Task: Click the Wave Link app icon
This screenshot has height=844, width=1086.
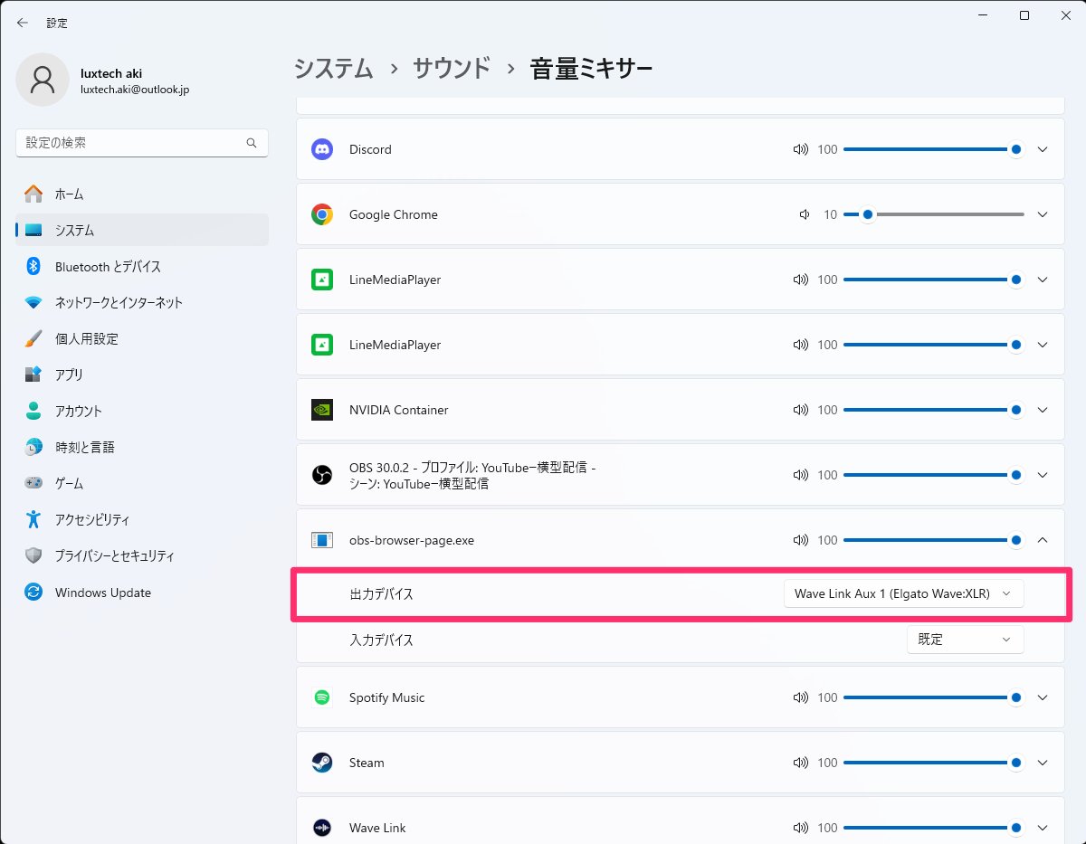Action: click(322, 828)
